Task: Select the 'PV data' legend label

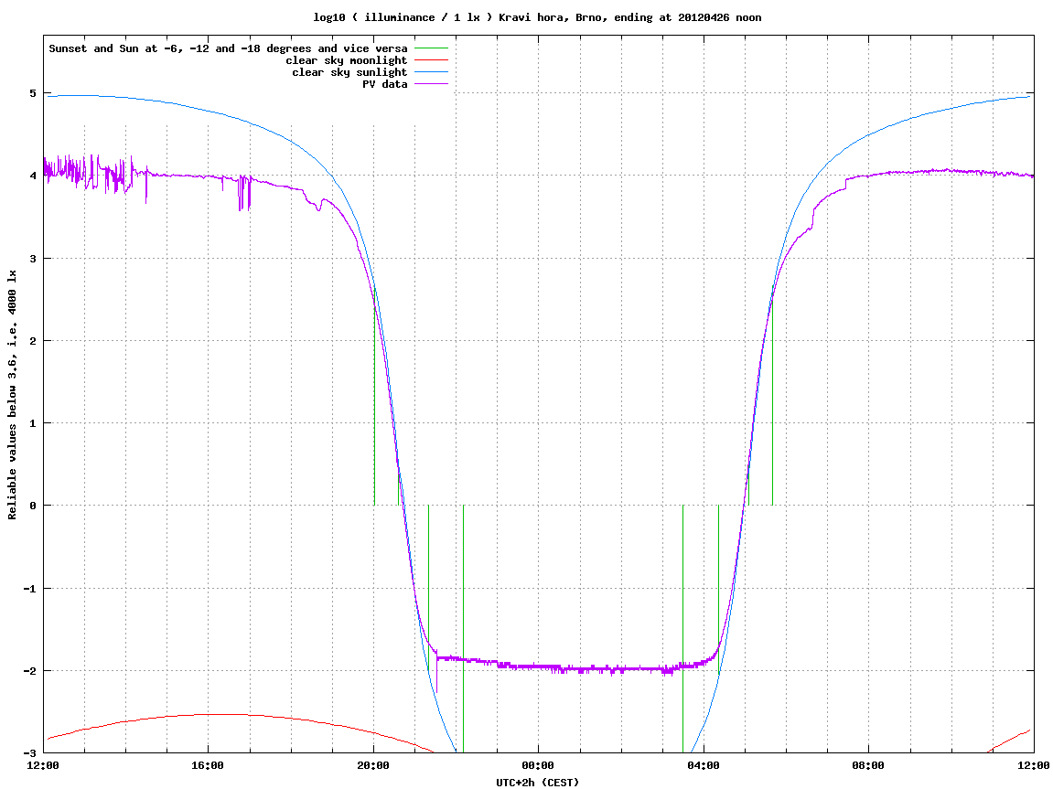Action: [x=385, y=84]
